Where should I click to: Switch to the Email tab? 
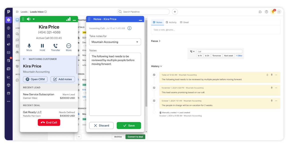(184, 22)
